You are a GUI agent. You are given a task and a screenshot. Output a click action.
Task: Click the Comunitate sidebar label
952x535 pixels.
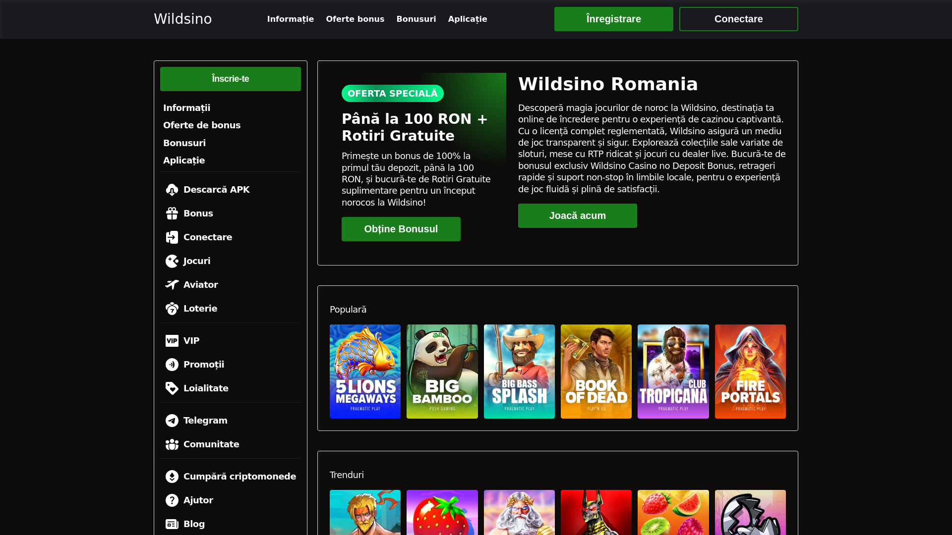[211, 444]
